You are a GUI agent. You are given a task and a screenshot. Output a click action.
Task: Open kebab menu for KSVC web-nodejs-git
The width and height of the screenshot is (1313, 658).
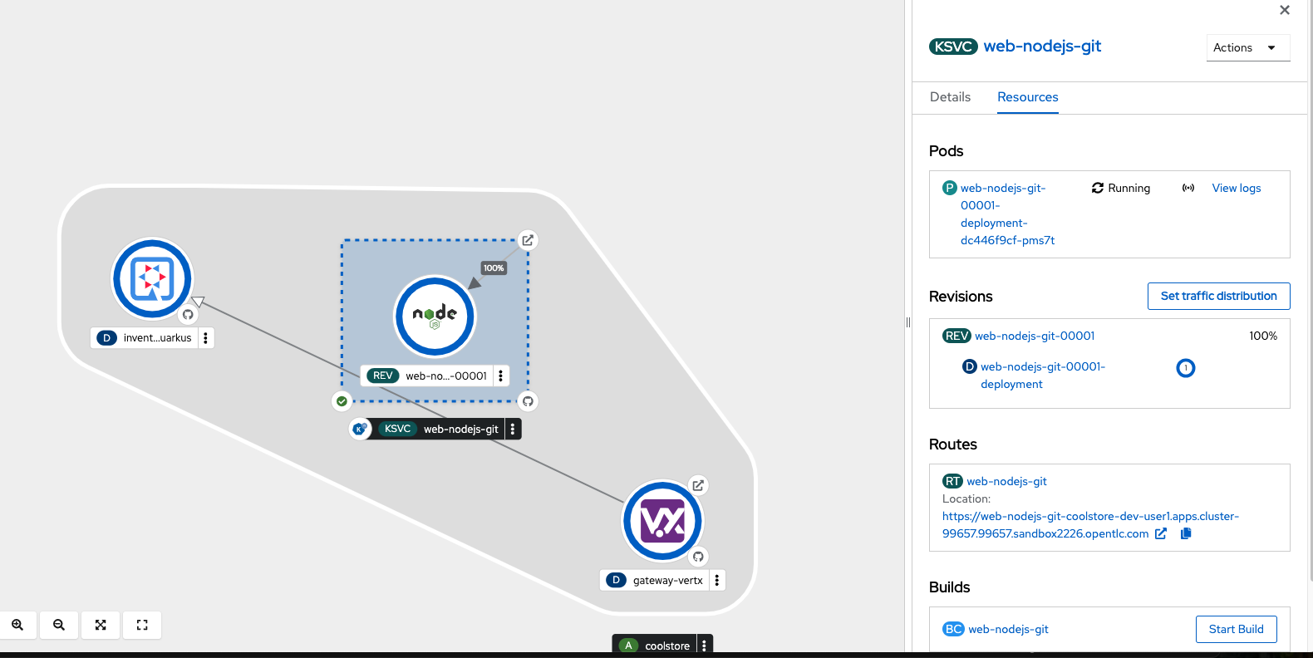point(513,429)
